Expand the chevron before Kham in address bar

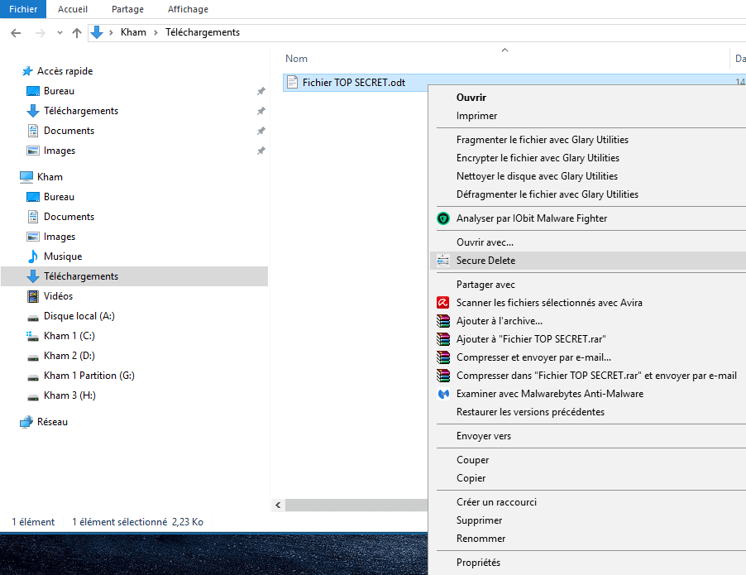pos(111,32)
